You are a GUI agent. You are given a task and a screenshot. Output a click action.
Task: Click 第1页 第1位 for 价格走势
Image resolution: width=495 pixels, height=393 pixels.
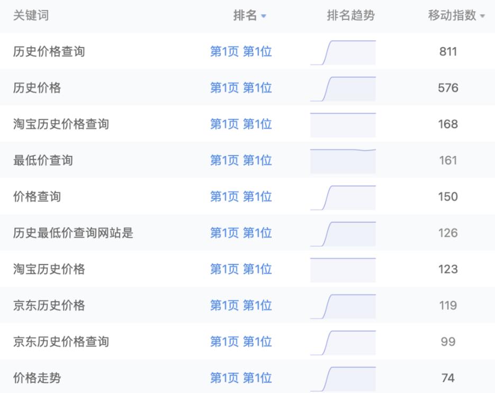pyautogui.click(x=240, y=378)
